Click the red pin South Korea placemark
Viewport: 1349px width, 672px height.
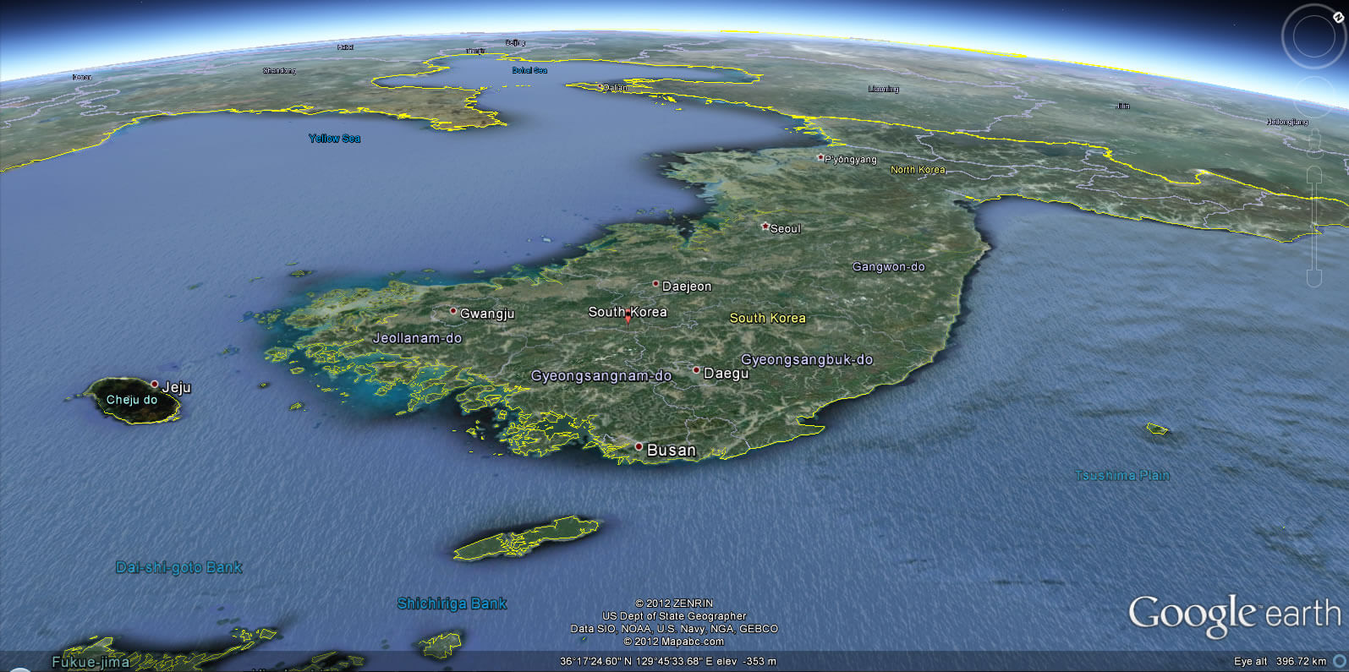coord(628,317)
